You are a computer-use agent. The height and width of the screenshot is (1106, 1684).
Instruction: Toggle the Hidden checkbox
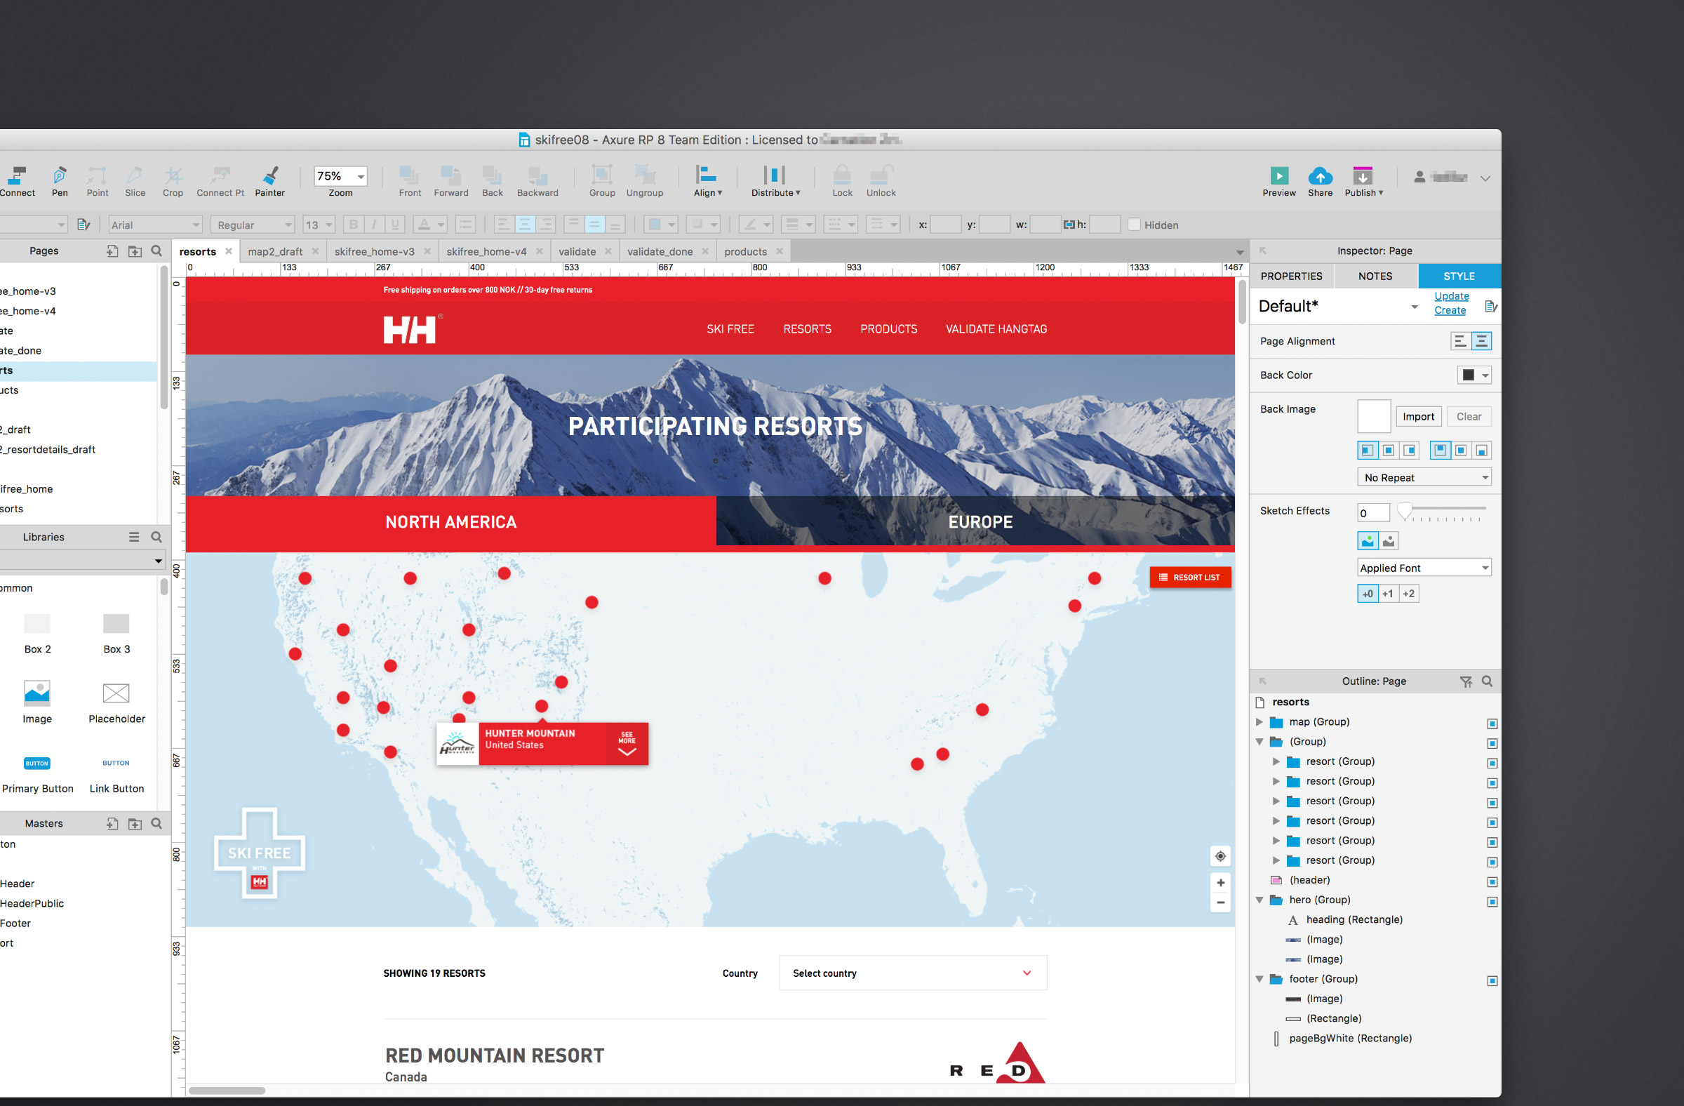tap(1133, 225)
